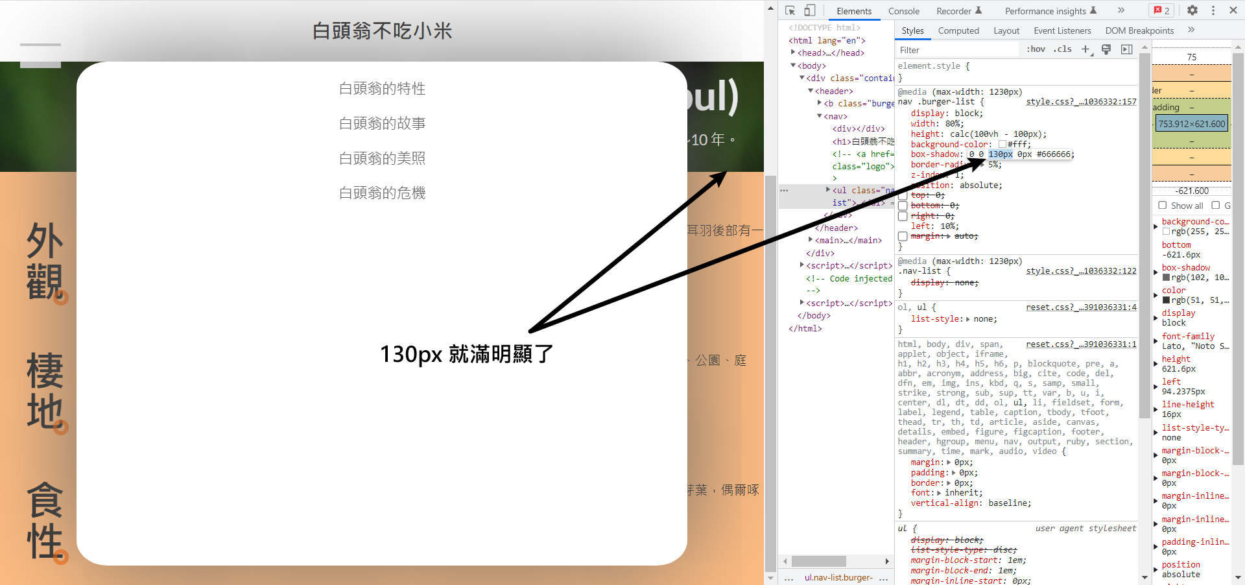The image size is (1245, 585).
Task: Activate the inspect element picker icon
Action: point(790,10)
